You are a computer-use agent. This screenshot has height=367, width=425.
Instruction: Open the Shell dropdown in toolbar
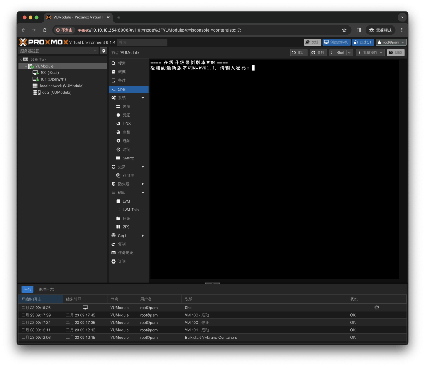tap(349, 53)
